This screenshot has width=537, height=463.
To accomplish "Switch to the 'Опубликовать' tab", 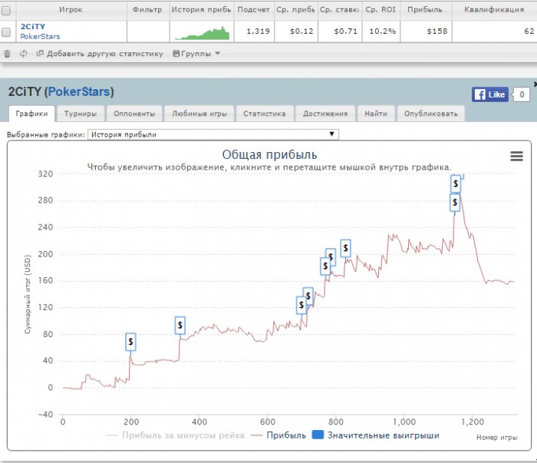I will point(431,114).
